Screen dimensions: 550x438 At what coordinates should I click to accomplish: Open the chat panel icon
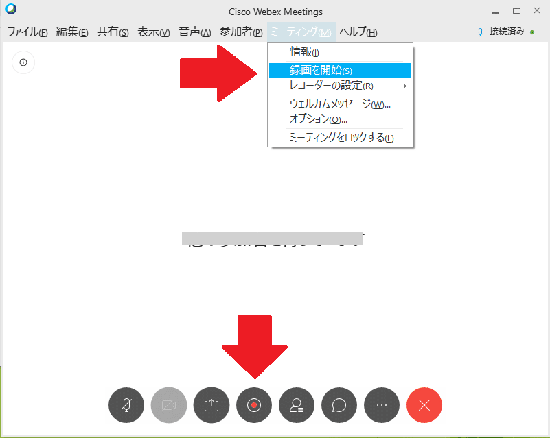[339, 405]
